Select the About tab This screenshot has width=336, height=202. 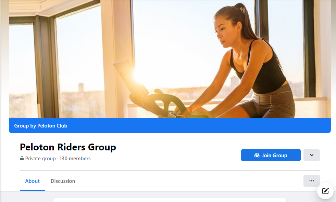pyautogui.click(x=32, y=181)
